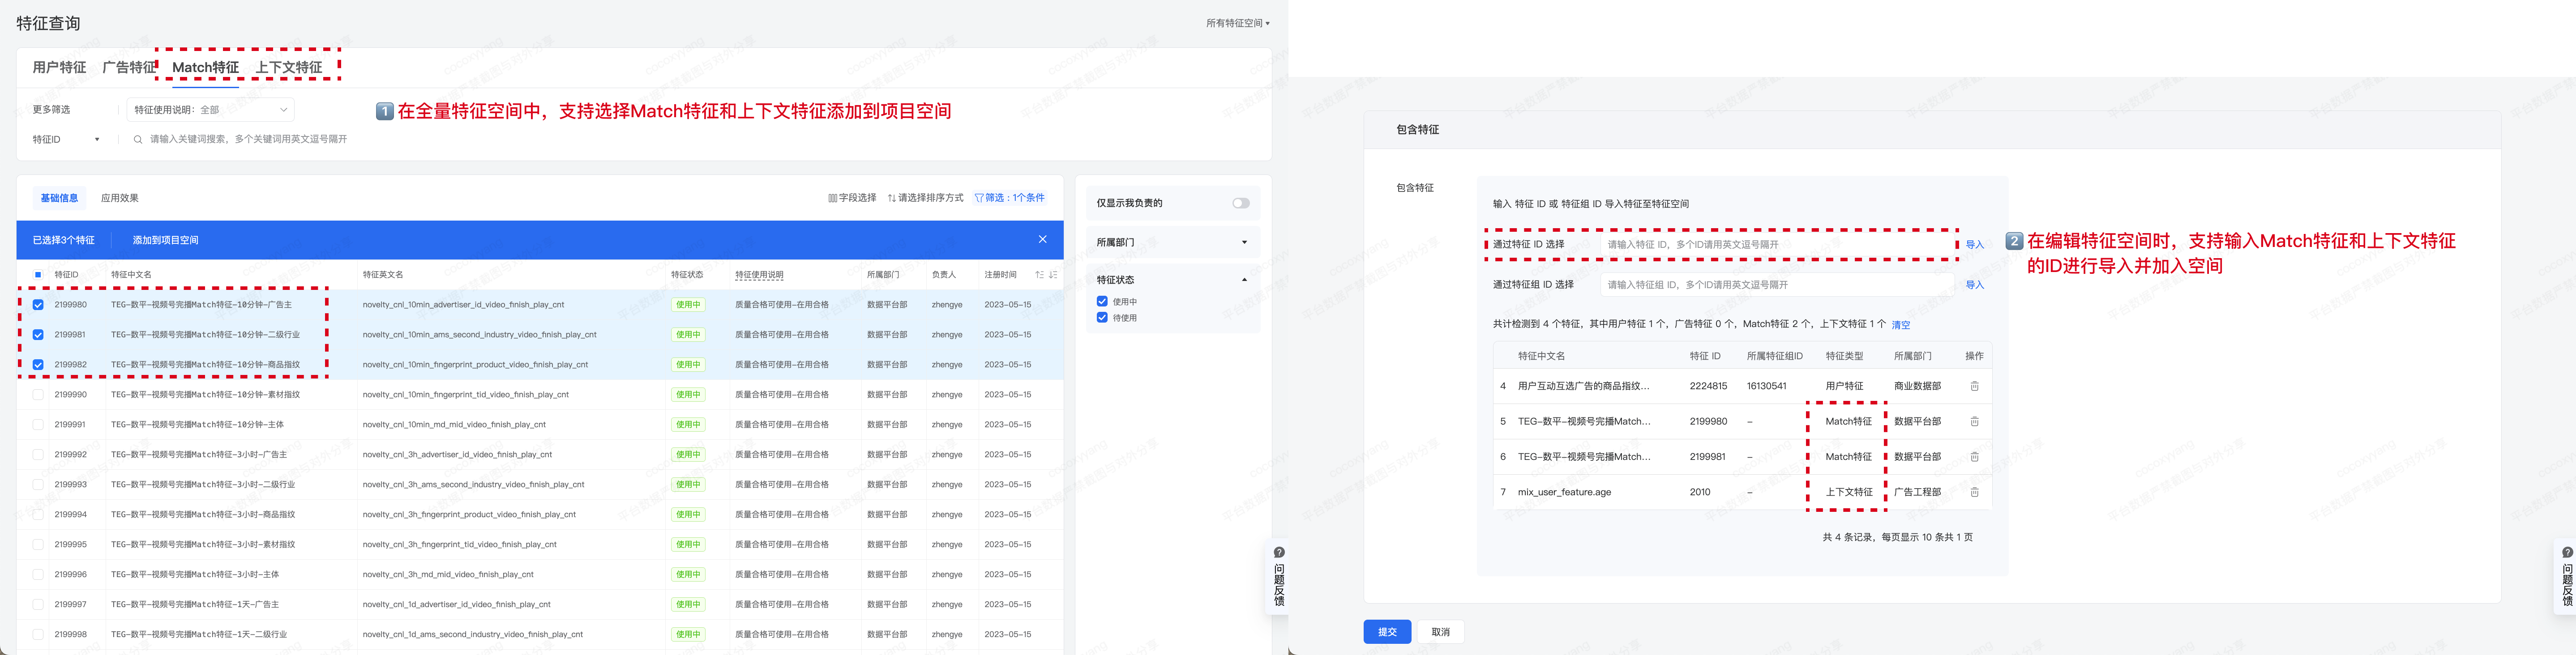Viewport: 2576px width, 655px height.
Task: Switch to 应用效果 tab
Action: (120, 198)
